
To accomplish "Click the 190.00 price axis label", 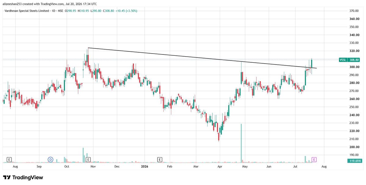I will 354,155.
